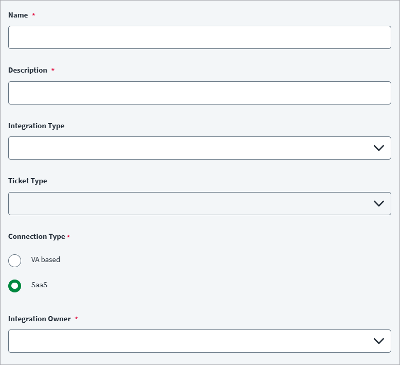This screenshot has width=400, height=365.
Task: Select the SaaS radio button
Action: click(15, 286)
